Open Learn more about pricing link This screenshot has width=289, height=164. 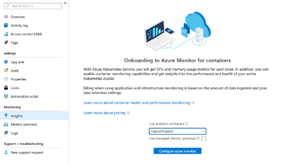(104, 113)
